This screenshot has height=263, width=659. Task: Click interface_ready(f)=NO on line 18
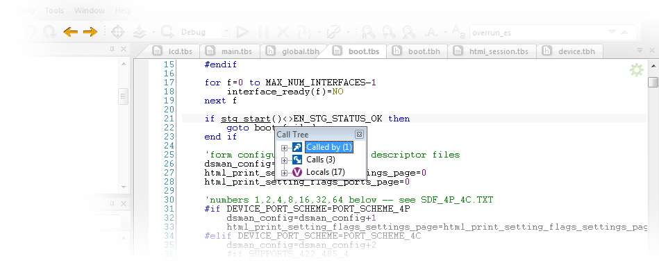coord(285,92)
